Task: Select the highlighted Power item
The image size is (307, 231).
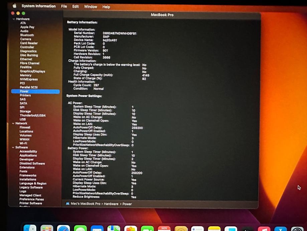Action: tap(35, 91)
